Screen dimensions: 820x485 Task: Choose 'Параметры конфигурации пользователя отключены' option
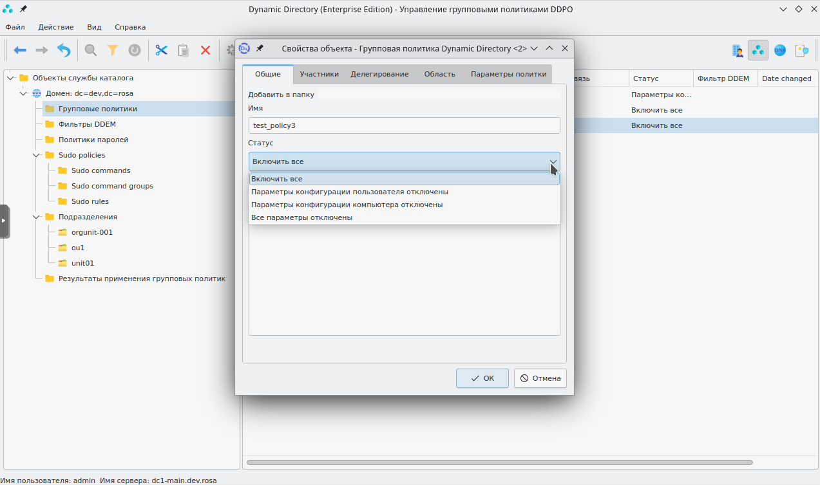pyautogui.click(x=350, y=192)
